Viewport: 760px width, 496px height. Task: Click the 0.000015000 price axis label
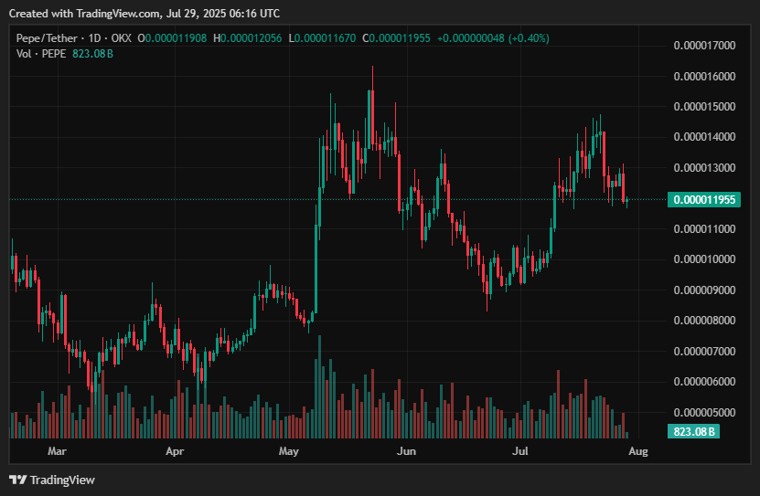704,107
